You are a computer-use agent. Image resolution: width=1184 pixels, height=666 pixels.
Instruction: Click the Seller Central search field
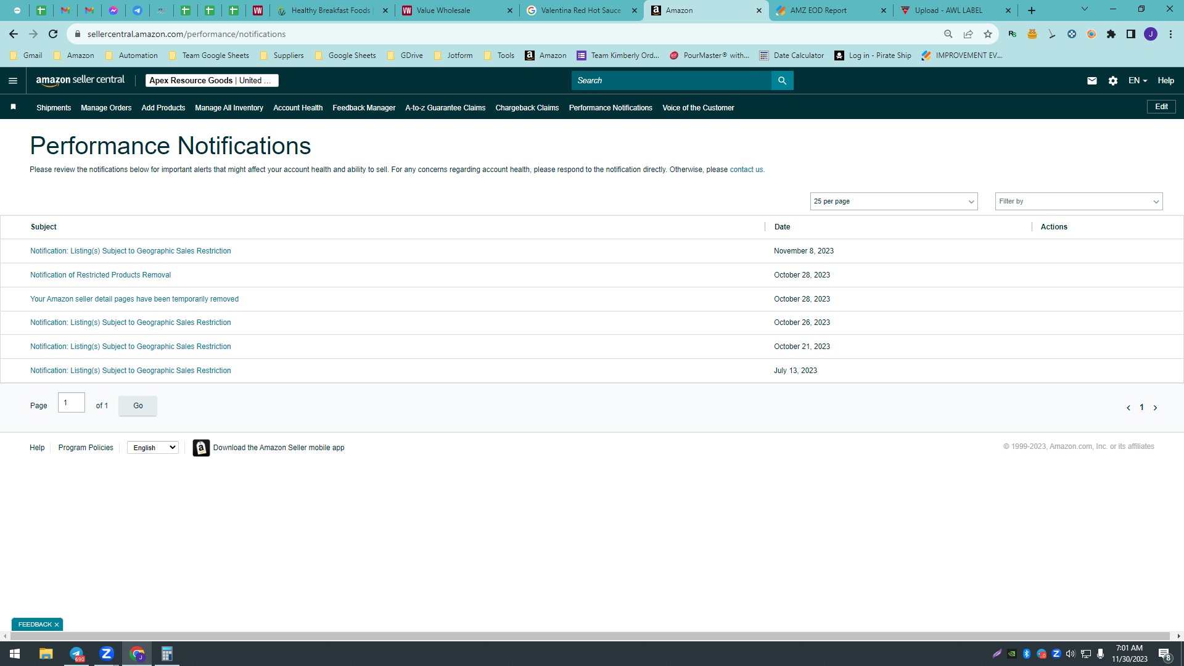(x=671, y=81)
